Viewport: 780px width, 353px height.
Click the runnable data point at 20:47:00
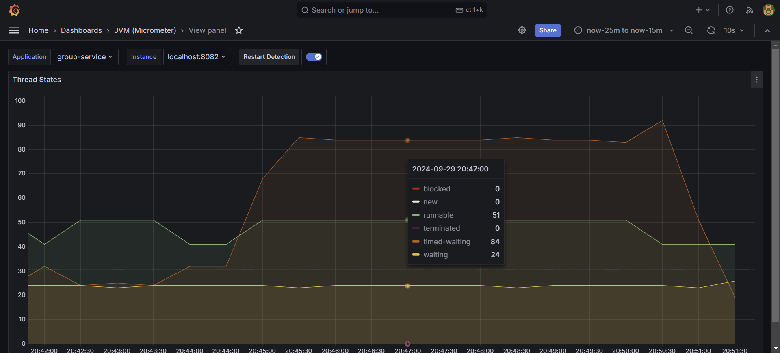click(407, 220)
